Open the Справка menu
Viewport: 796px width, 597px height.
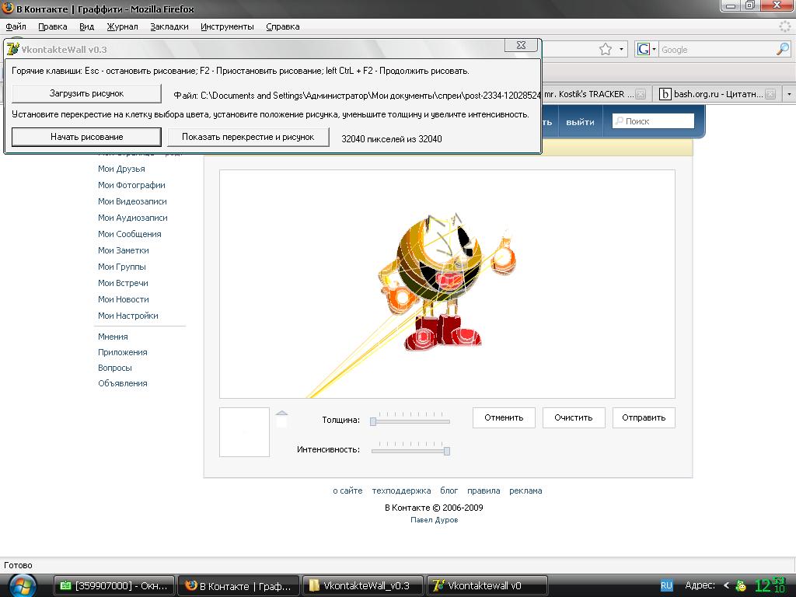[283, 26]
